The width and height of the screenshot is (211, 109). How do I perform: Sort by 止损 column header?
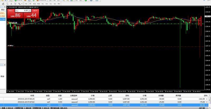[x=110, y=96]
